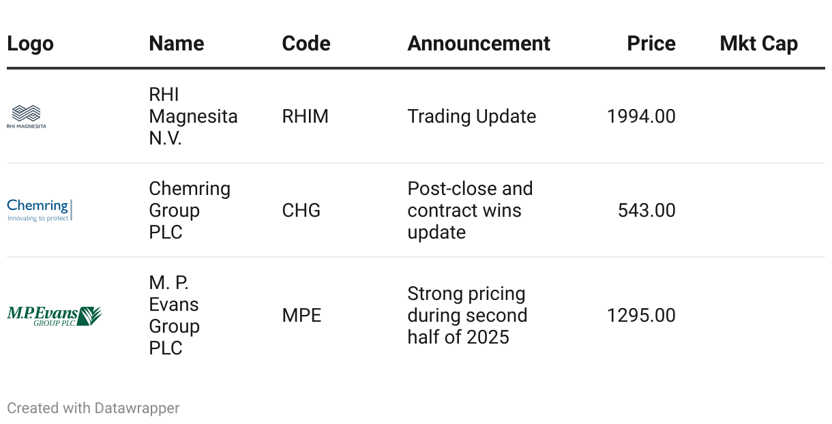
Task: Select M. P. Evans Group PLC name
Action: click(174, 316)
